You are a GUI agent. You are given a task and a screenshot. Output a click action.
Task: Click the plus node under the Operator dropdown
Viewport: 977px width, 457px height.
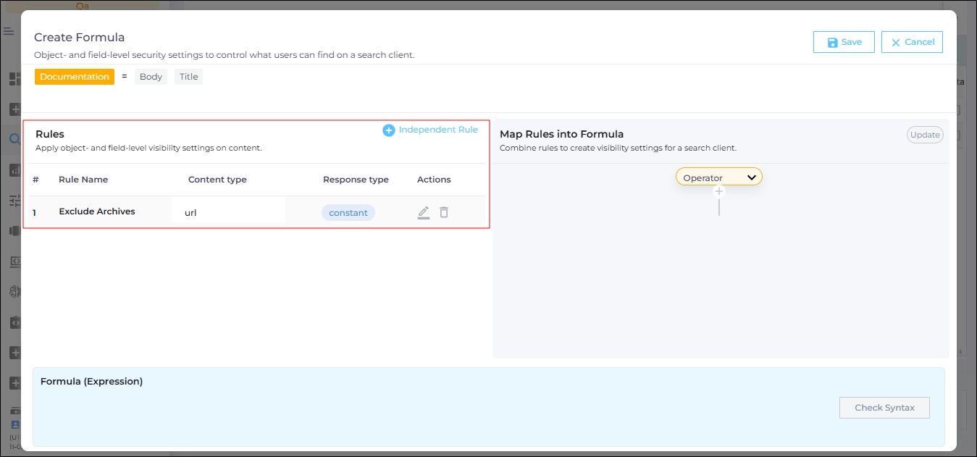[719, 191]
